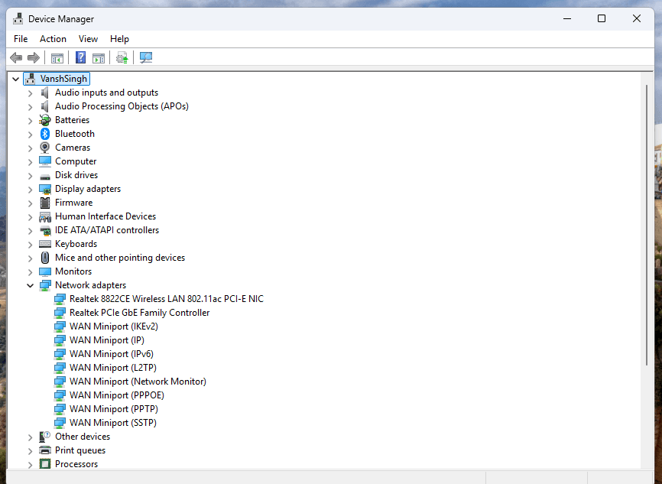Click the Human Interface Devices icon

(45, 216)
